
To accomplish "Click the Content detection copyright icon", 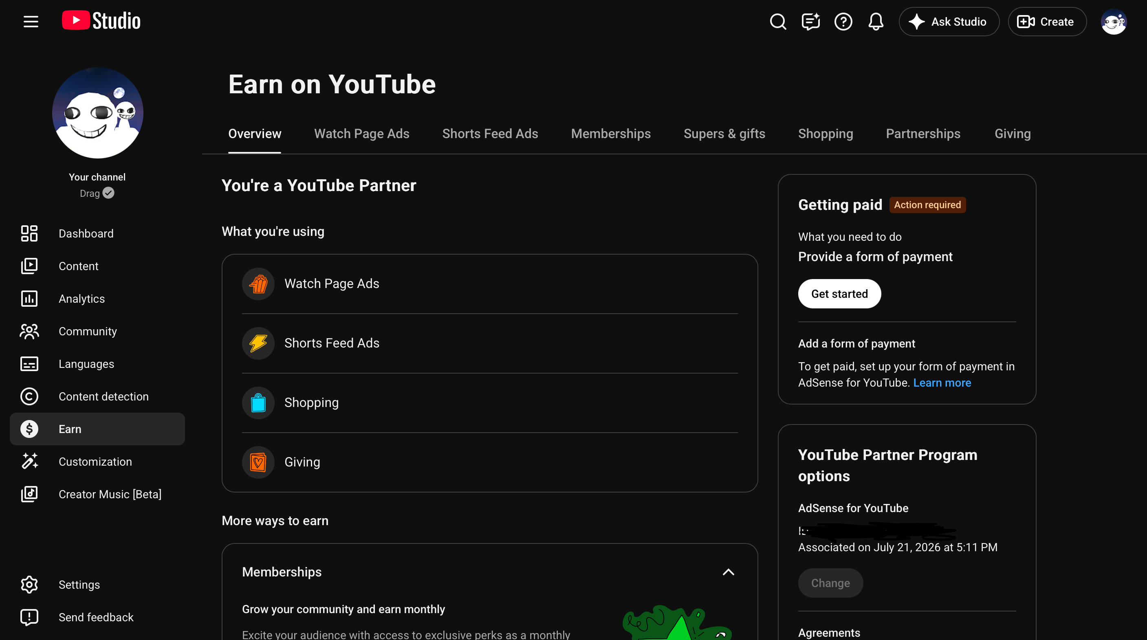I will click(x=29, y=396).
